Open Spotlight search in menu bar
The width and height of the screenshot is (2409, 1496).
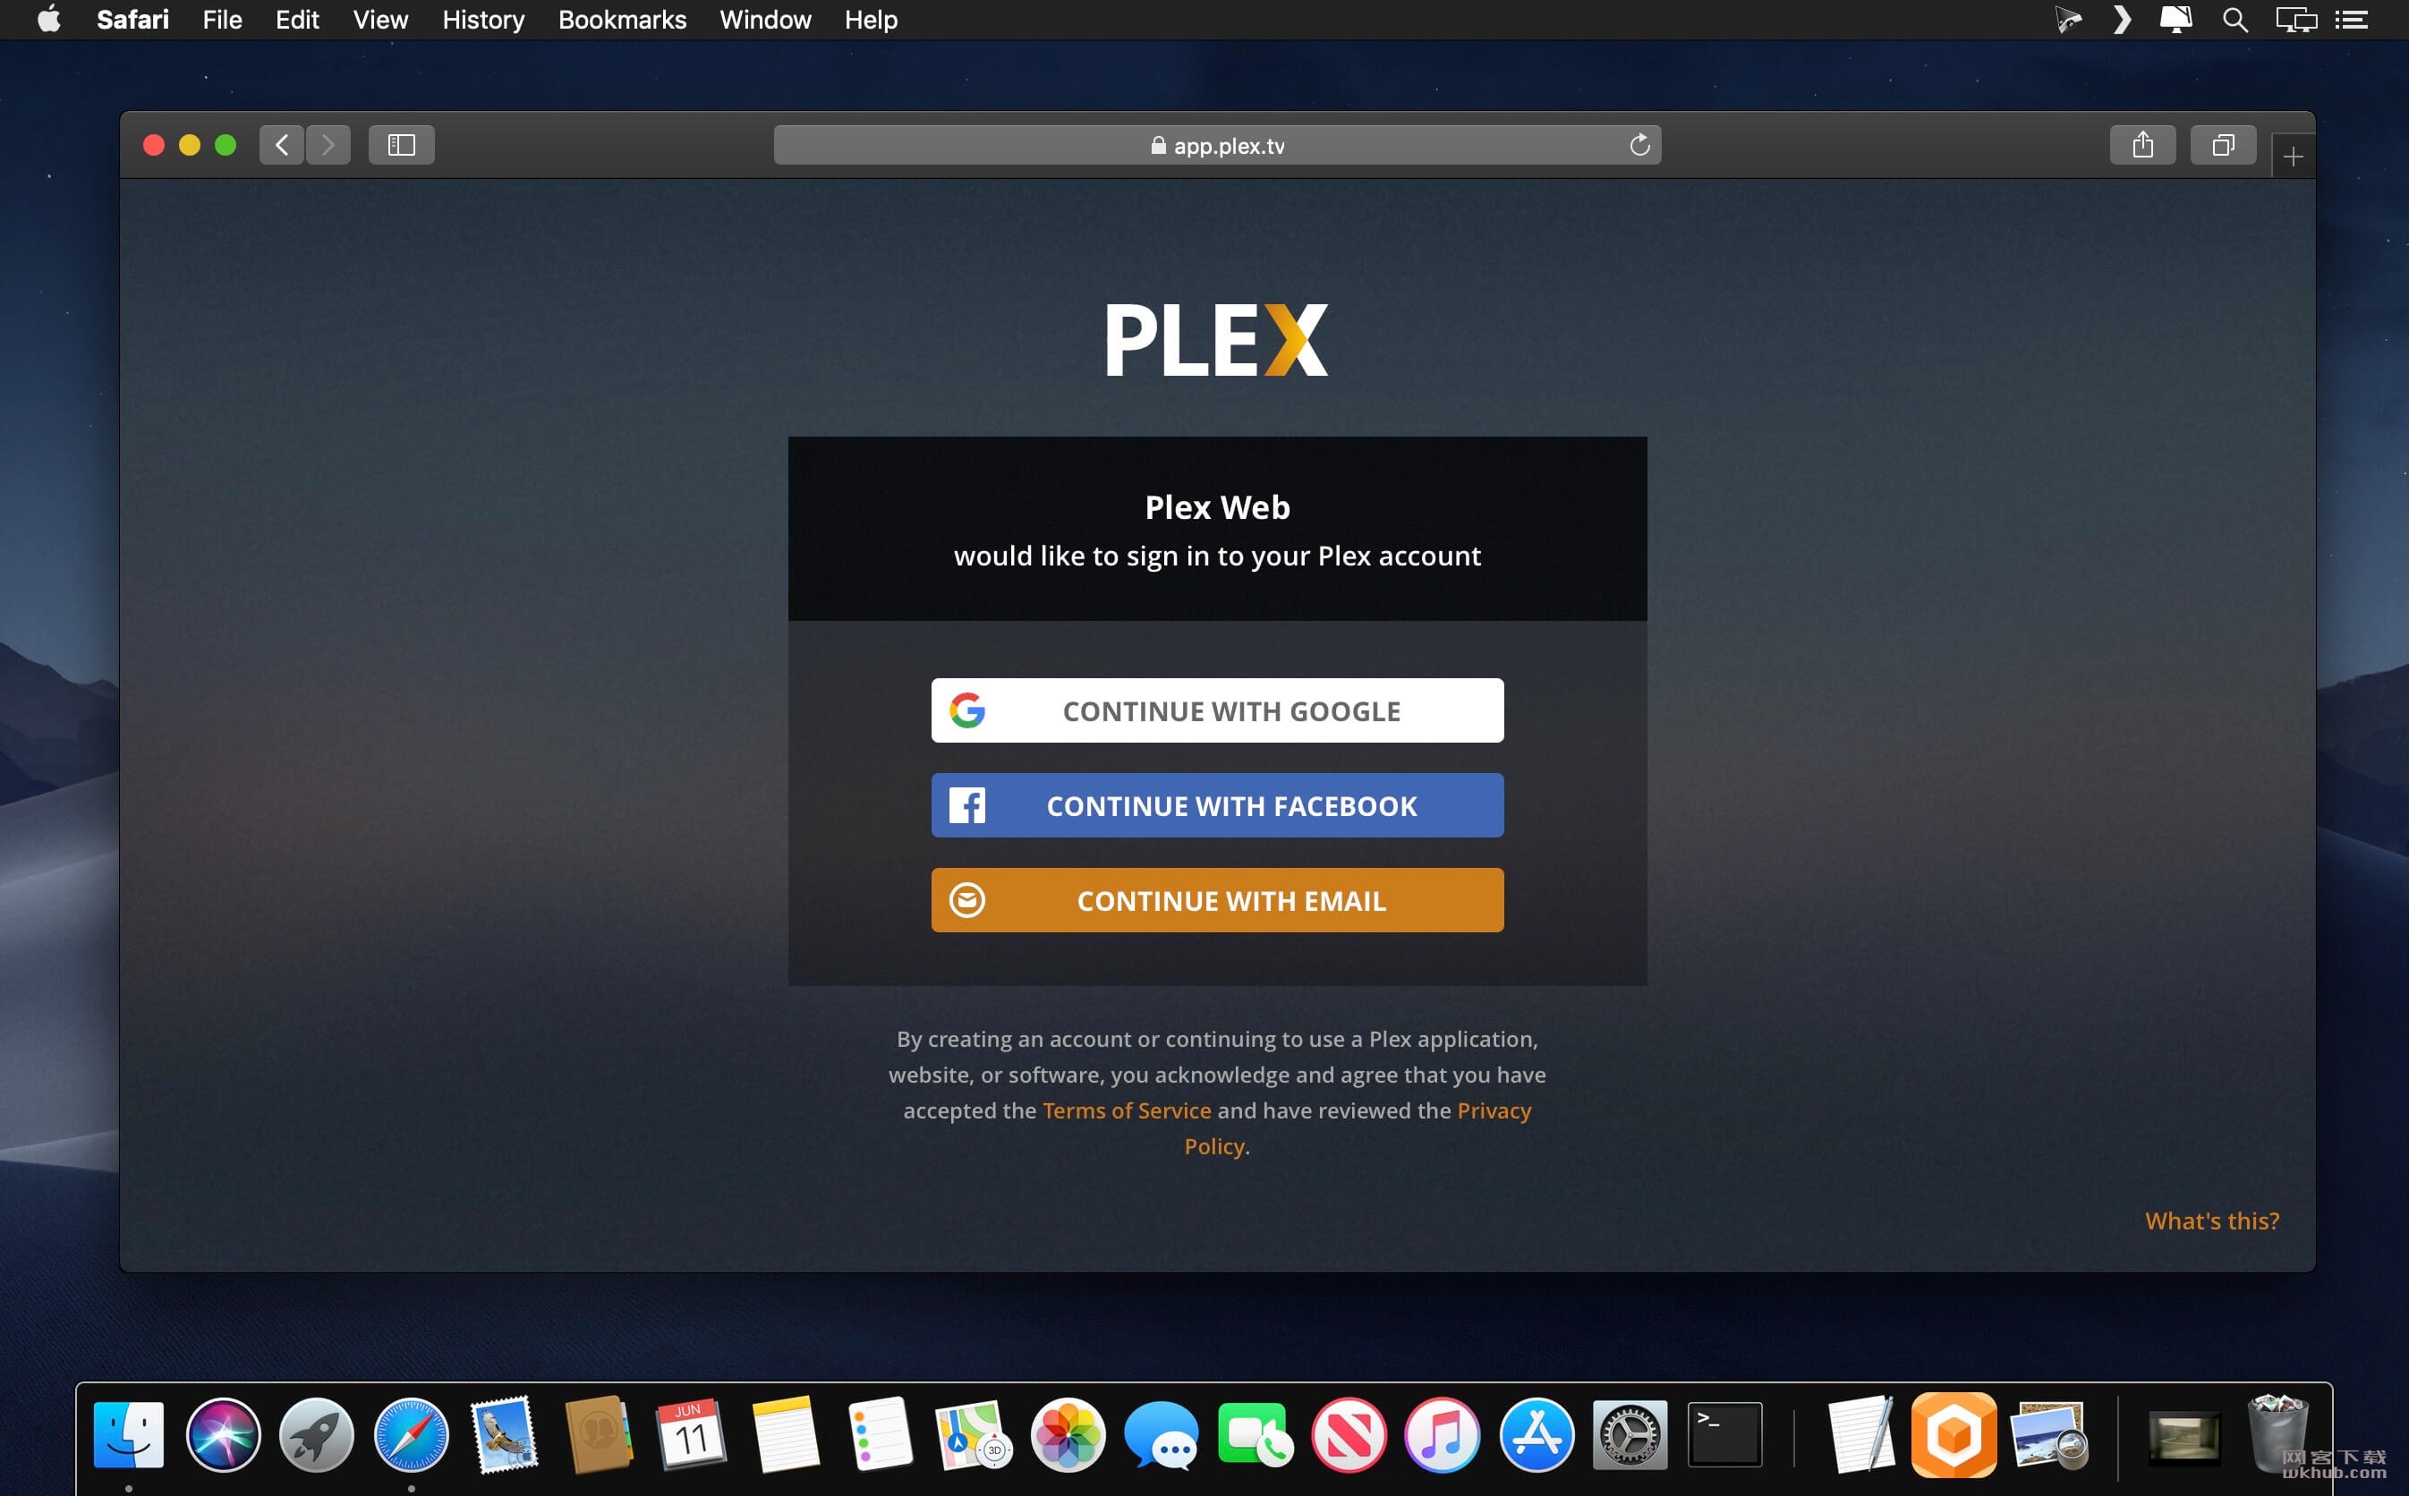coord(2234,20)
